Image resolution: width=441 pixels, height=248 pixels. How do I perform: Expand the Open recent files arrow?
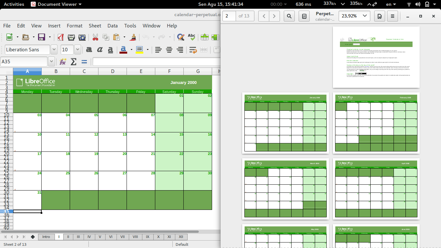coord(33,37)
